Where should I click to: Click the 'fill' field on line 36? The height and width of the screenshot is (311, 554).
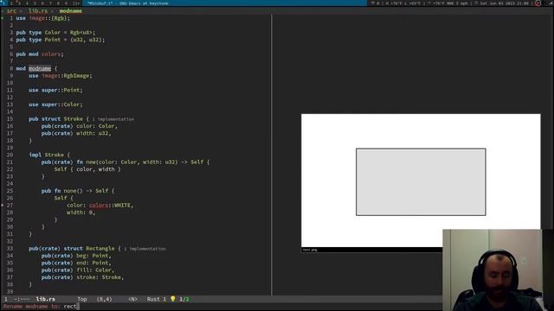coord(83,270)
